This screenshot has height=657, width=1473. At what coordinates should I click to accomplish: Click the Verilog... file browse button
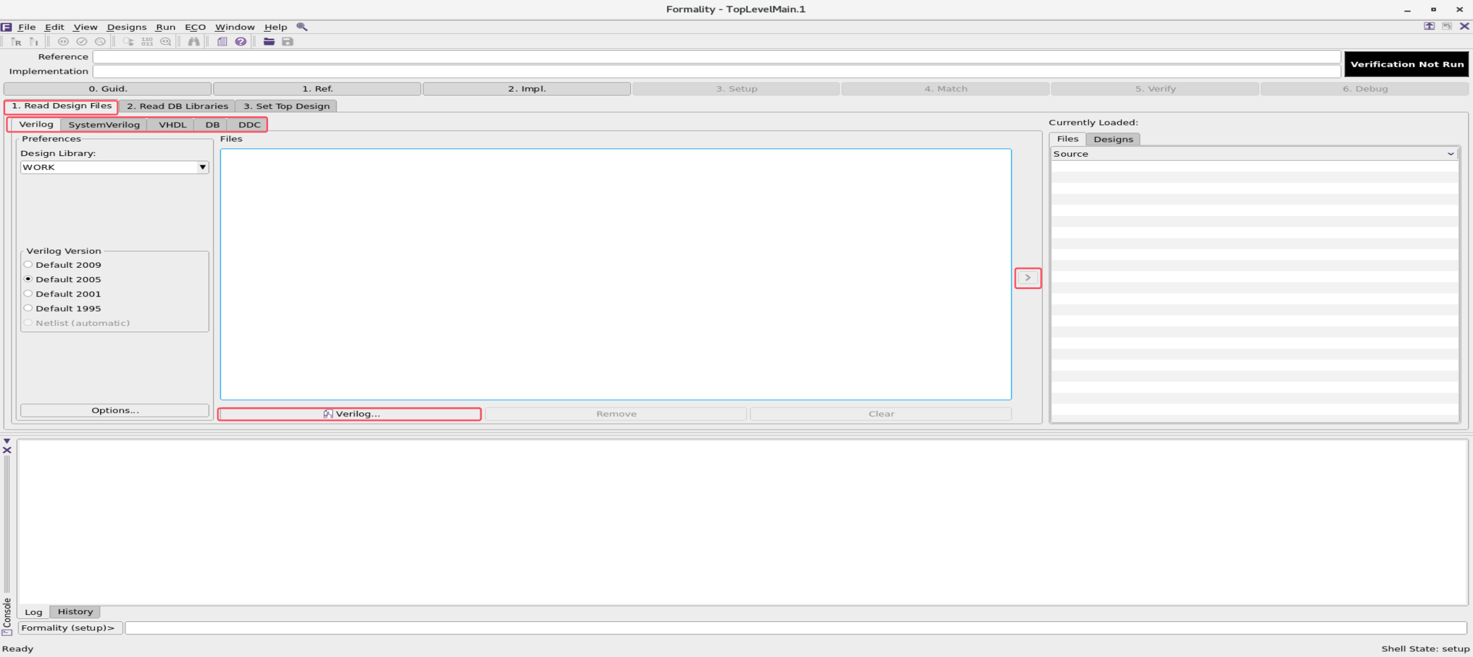pyautogui.click(x=349, y=413)
